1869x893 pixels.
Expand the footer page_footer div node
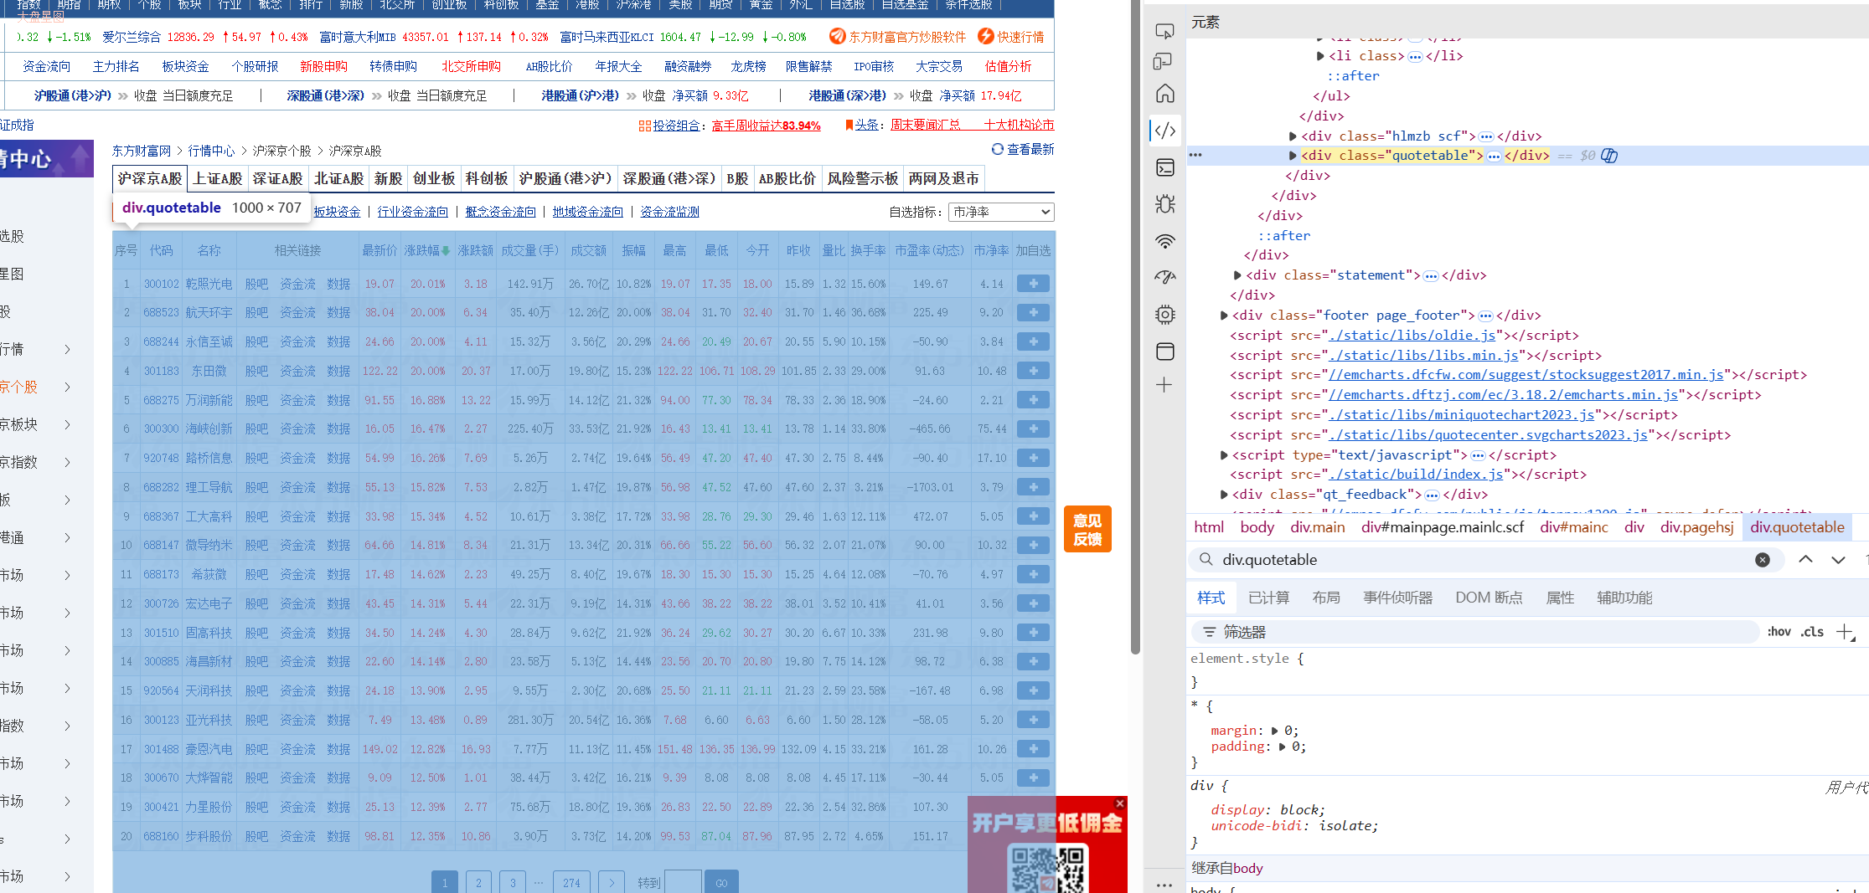1224,316
